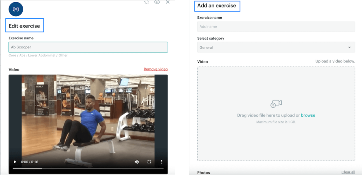The height and width of the screenshot is (175, 362).
Task: Click the Ab Scooper exercise name field
Action: click(88, 47)
